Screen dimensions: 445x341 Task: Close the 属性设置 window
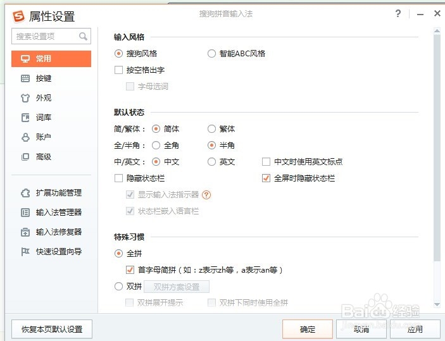pos(437,13)
